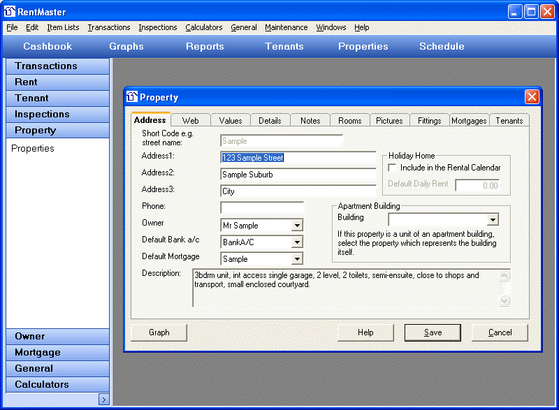Switch to the Mortgages tab
Image resolution: width=559 pixels, height=410 pixels.
click(469, 121)
